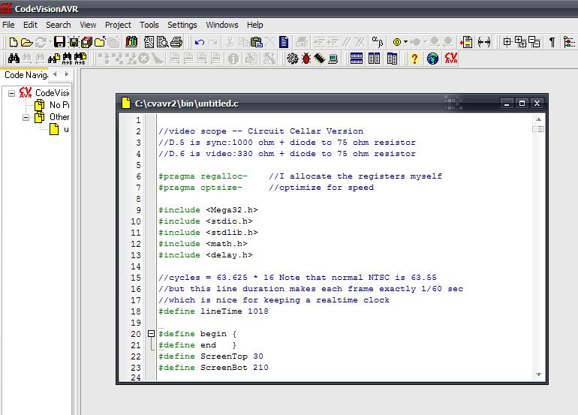Open the Project menu
The image size is (578, 415).
click(118, 25)
